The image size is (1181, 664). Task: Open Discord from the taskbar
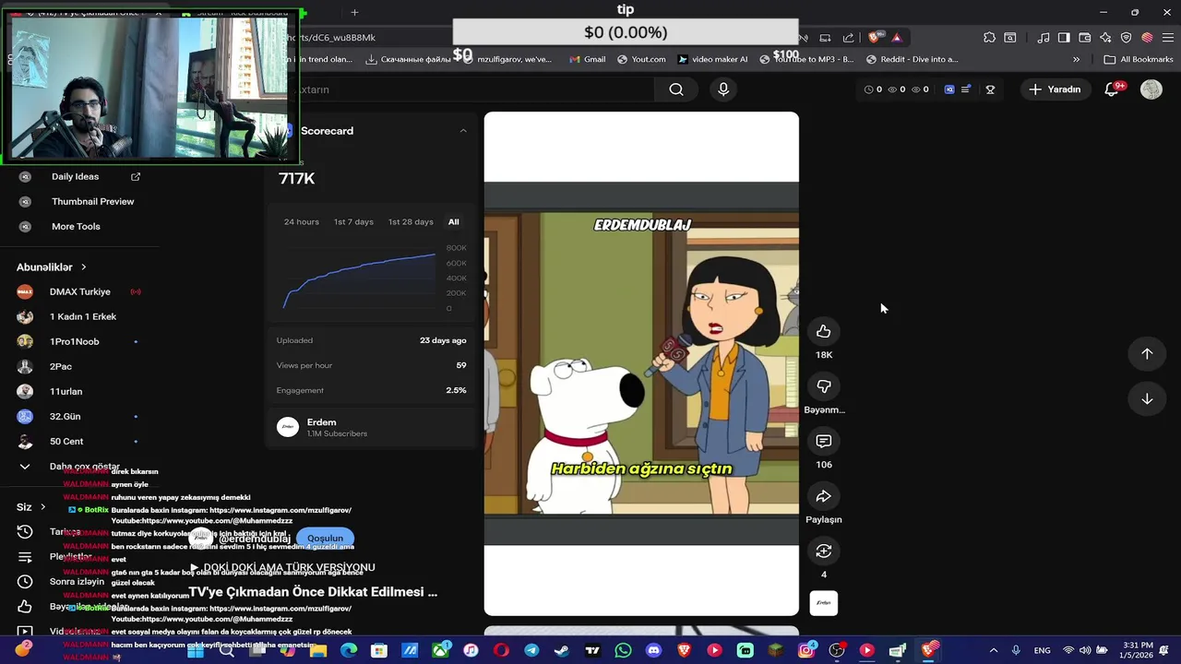coord(653,650)
